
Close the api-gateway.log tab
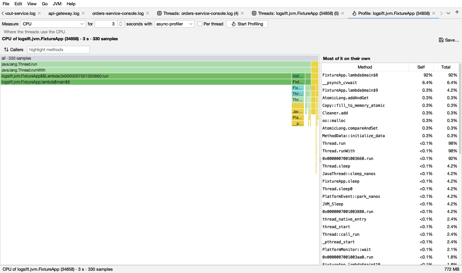(83, 13)
